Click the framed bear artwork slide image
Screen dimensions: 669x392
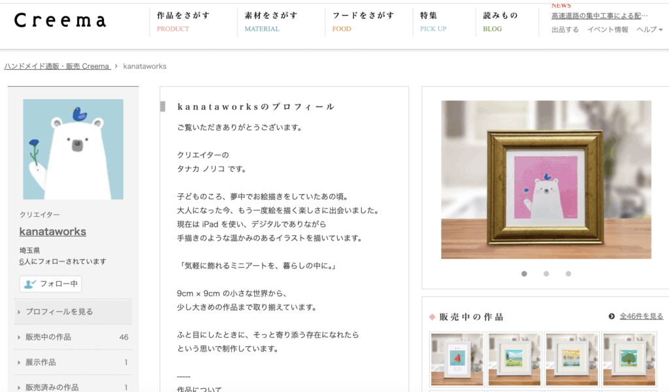(546, 180)
